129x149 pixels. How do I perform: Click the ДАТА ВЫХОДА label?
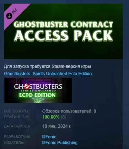[x=17, y=126]
